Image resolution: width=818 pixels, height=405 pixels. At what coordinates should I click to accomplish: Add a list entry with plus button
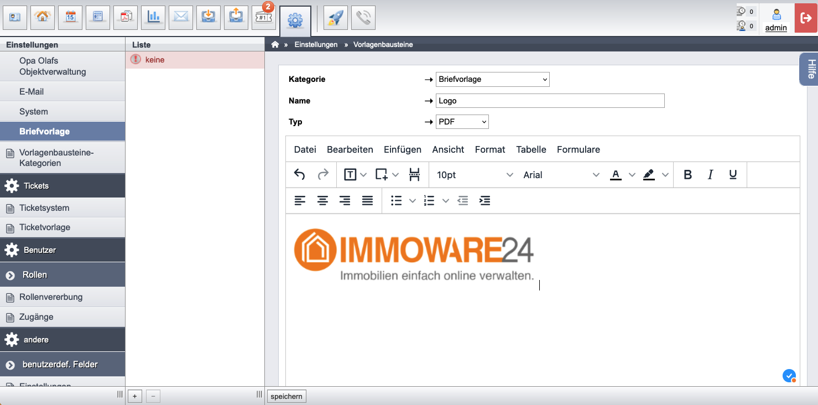tap(135, 396)
